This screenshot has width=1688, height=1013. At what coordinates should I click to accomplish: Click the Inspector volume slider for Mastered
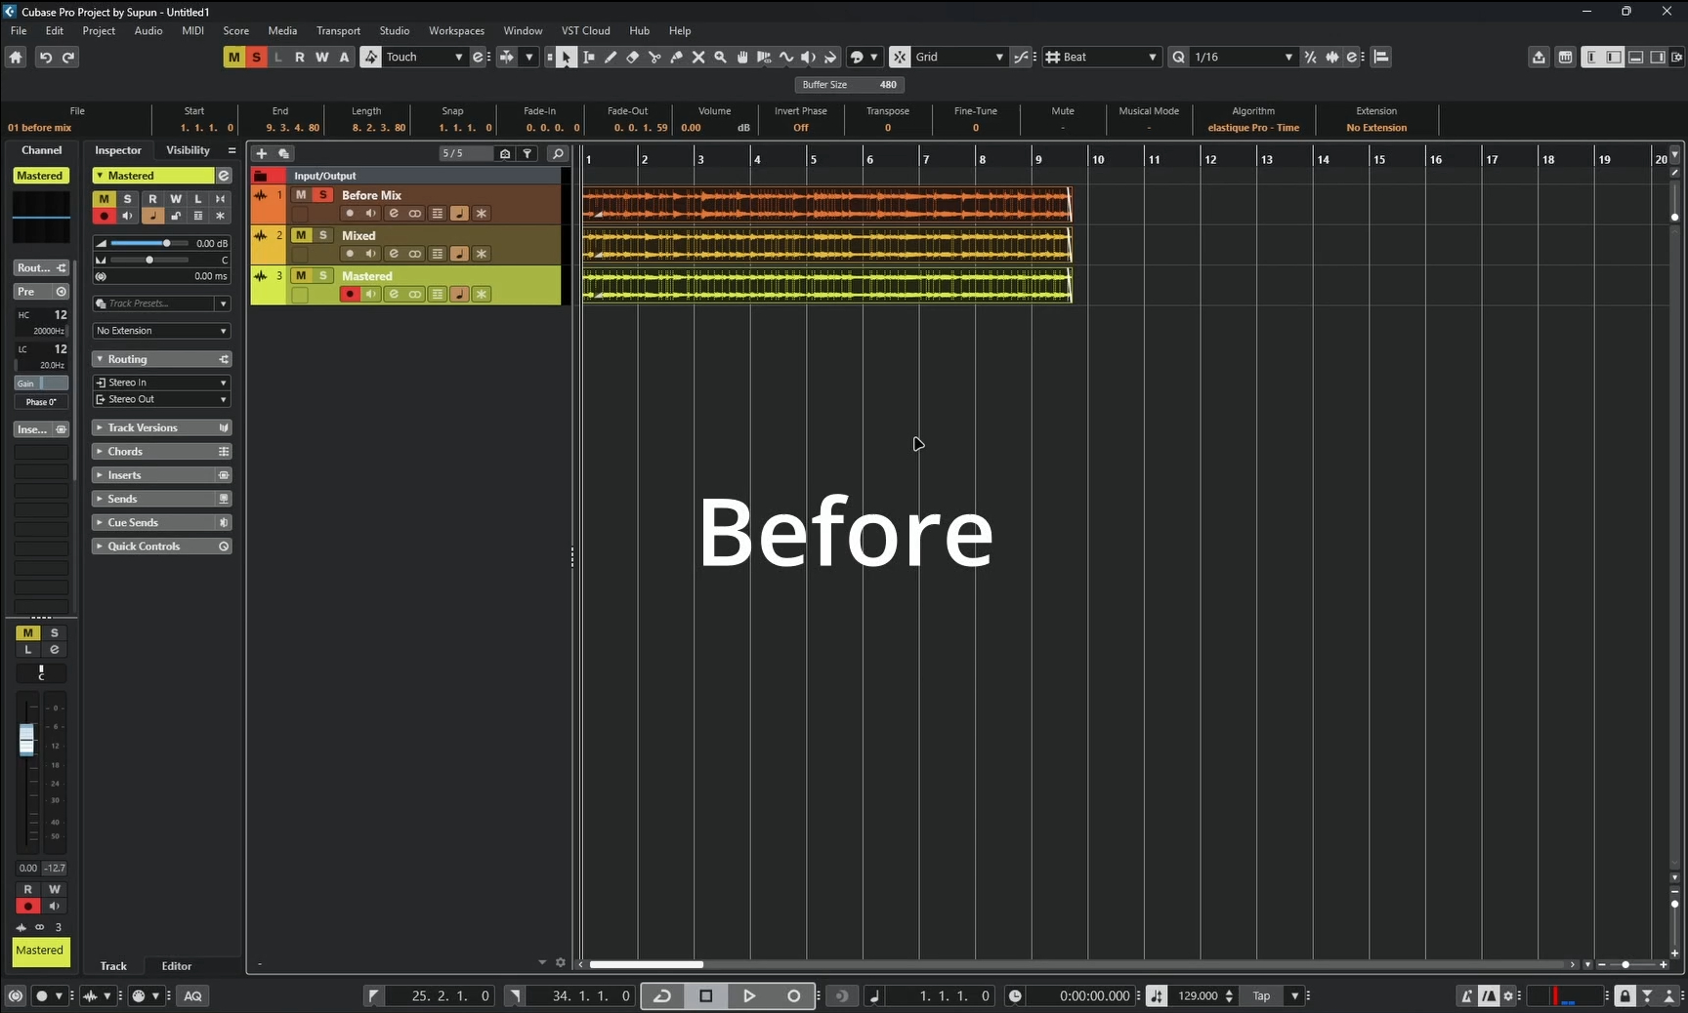(x=147, y=243)
